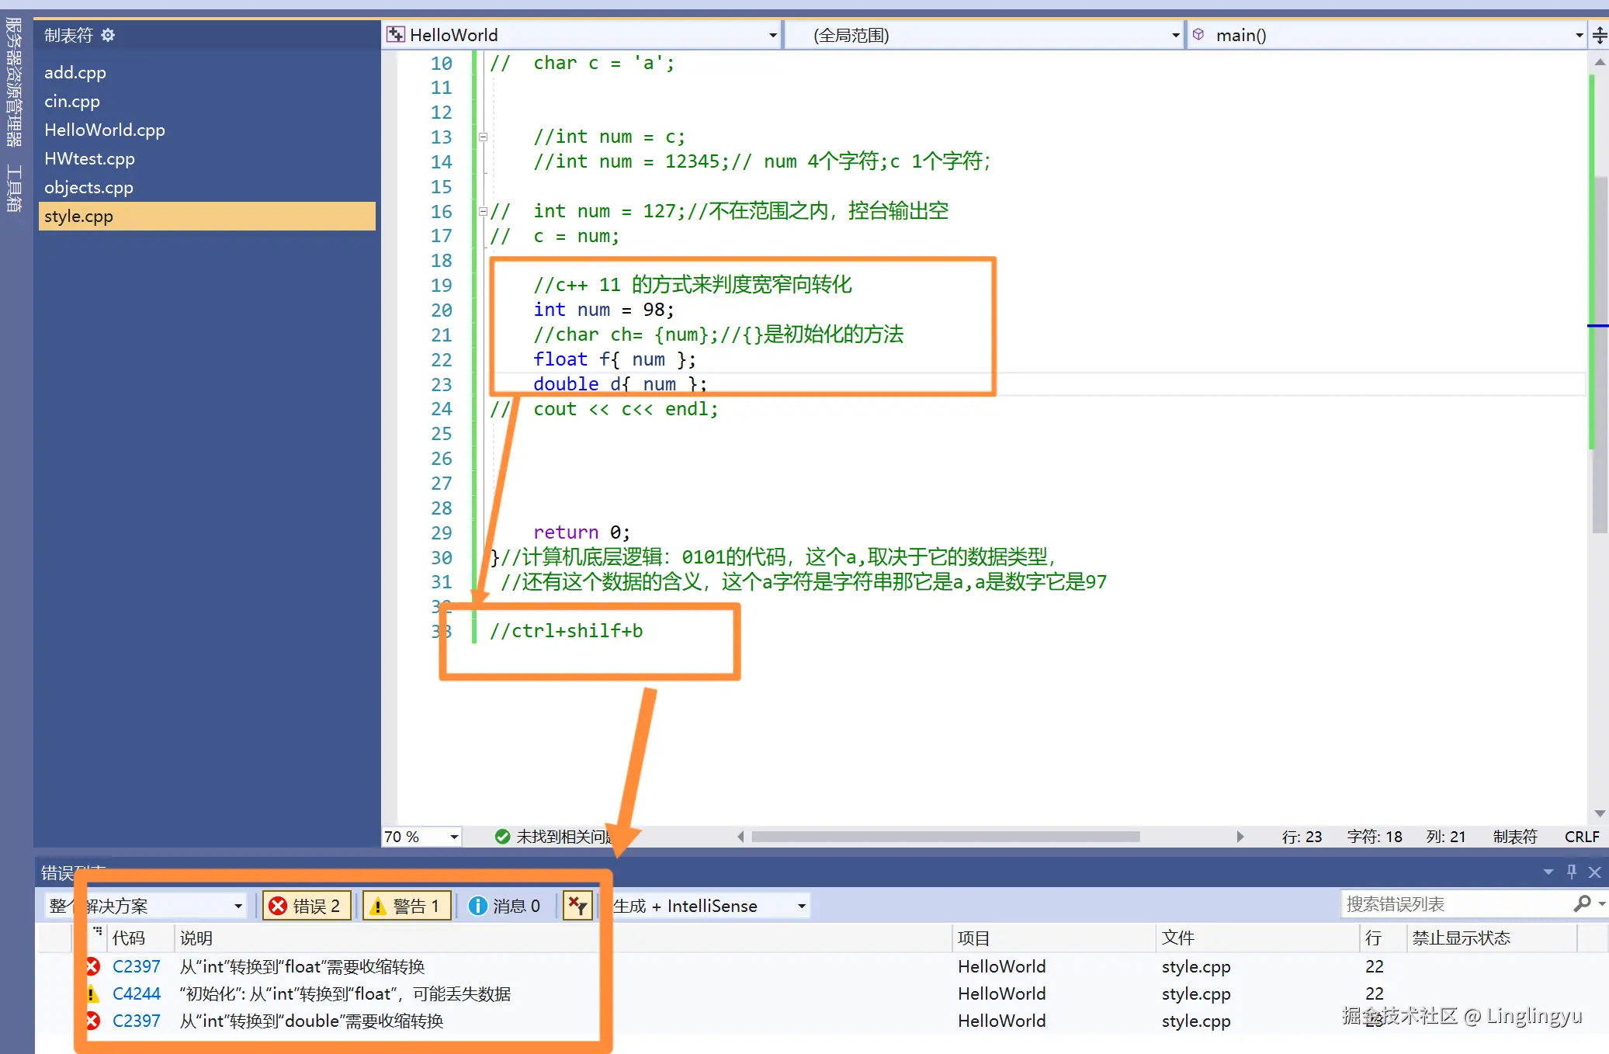1609x1054 pixels.
Task: Click the first C2397 error code link
Action: [136, 966]
